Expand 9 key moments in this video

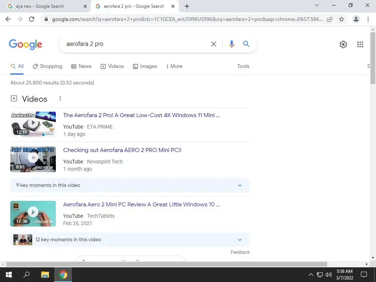coord(130,185)
